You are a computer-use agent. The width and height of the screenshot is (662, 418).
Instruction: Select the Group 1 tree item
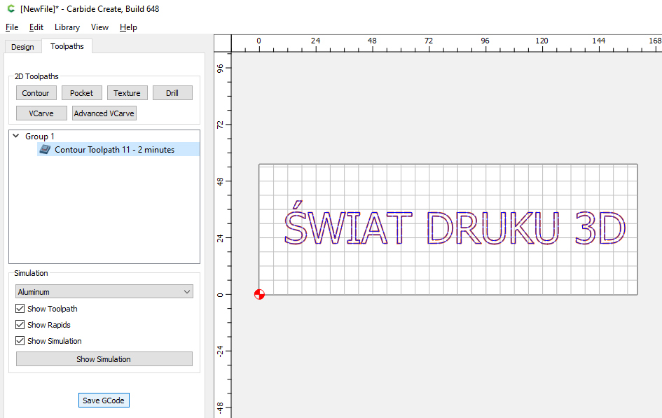tap(40, 137)
